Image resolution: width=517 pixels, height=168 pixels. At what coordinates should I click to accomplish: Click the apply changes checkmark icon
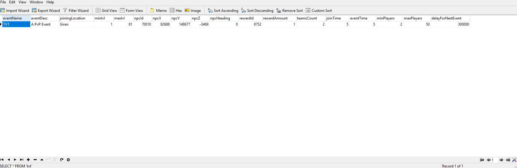click(x=48, y=159)
